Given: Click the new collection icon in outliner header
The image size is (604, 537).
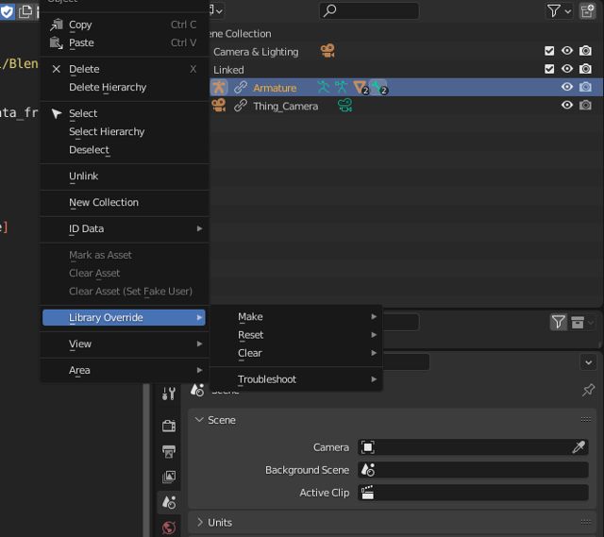Looking at the screenshot, I should (587, 10).
